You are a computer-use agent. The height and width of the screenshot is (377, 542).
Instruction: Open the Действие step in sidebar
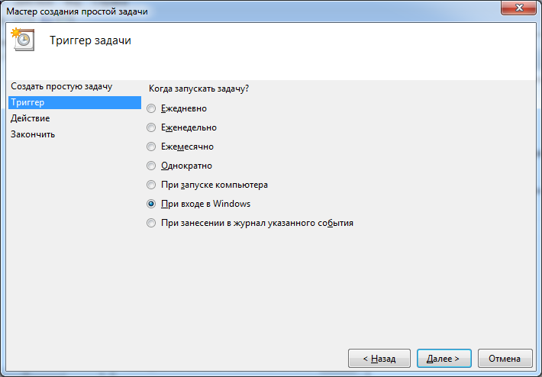tap(31, 118)
